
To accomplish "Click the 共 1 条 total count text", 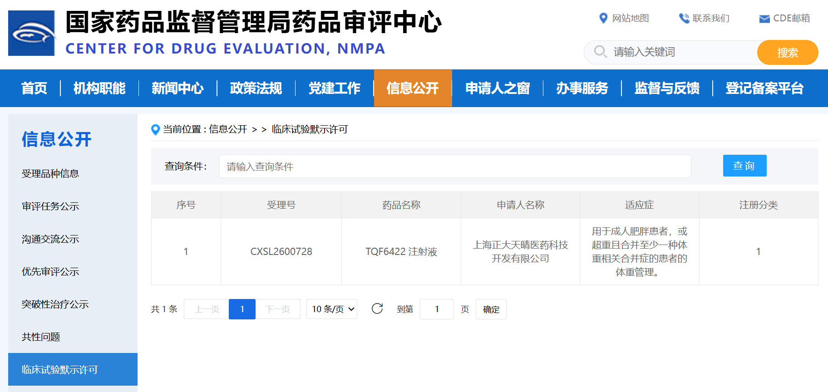I will pos(164,309).
